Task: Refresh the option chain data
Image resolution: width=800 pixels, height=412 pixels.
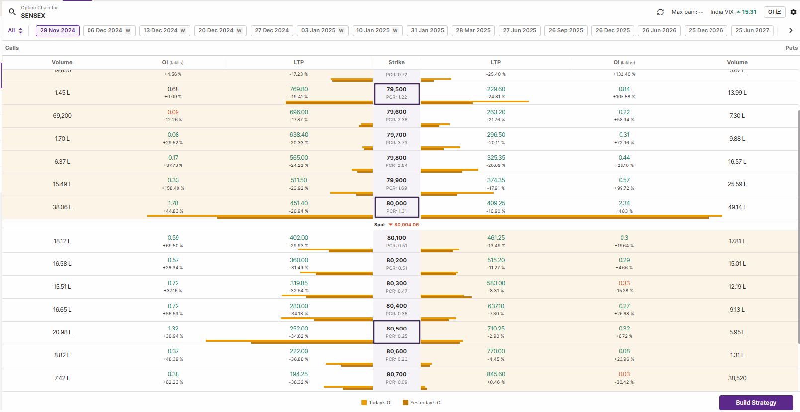Action: [x=660, y=12]
